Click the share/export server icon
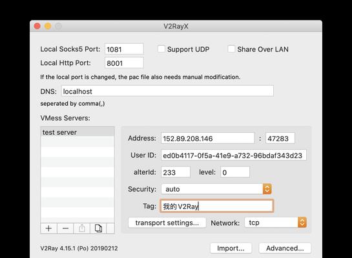Image resolution: width=352 pixels, height=258 pixels. coord(82,228)
